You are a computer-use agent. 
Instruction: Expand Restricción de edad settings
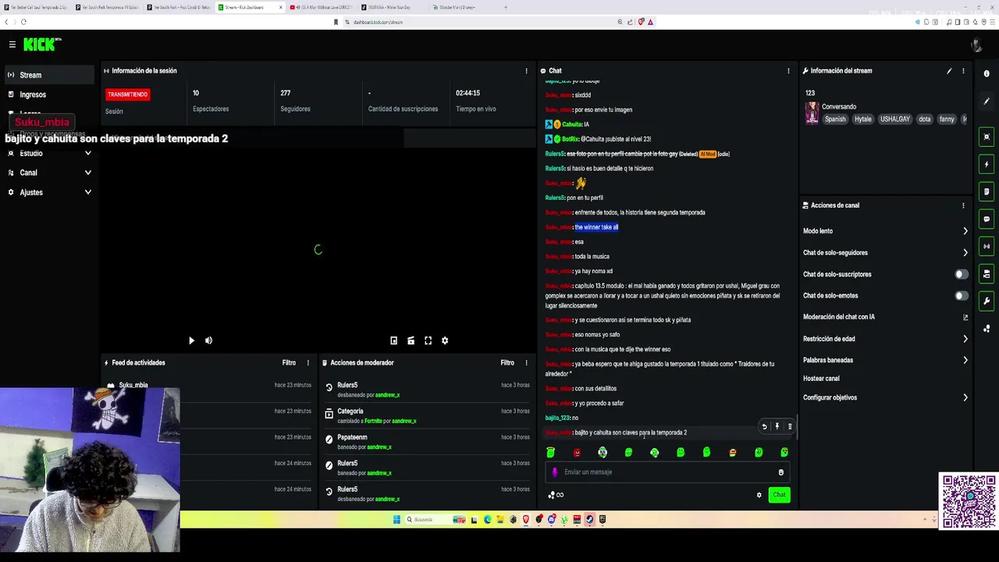965,339
